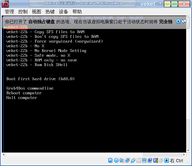Minimize the VirtualBox window
Viewport: 192px width, 166px height.
[167, 4]
